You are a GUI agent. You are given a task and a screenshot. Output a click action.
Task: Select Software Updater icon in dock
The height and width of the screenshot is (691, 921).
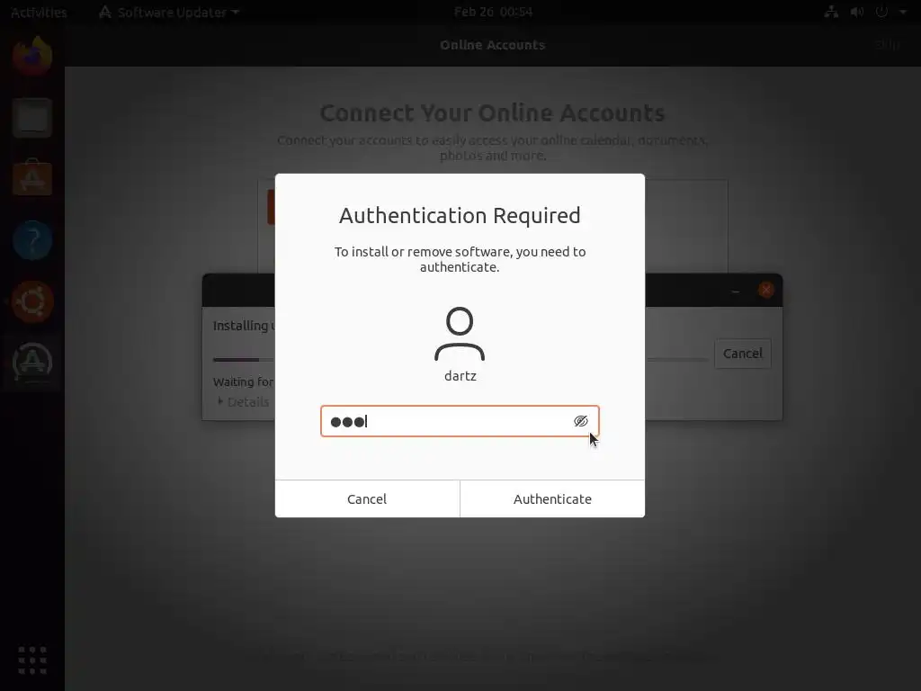32,362
